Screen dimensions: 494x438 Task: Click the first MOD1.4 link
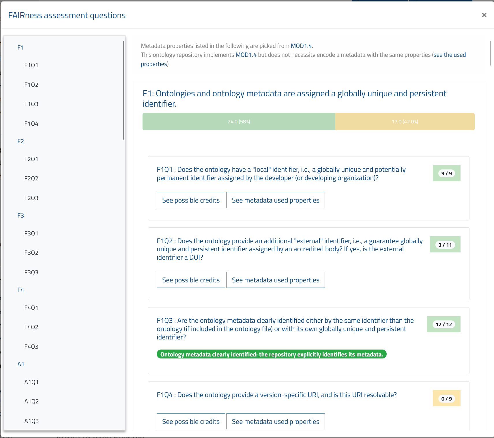301,46
